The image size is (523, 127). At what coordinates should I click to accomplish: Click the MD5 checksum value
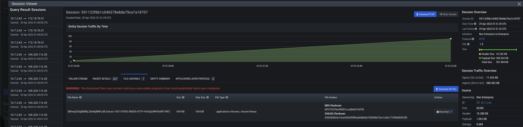coord(344,110)
